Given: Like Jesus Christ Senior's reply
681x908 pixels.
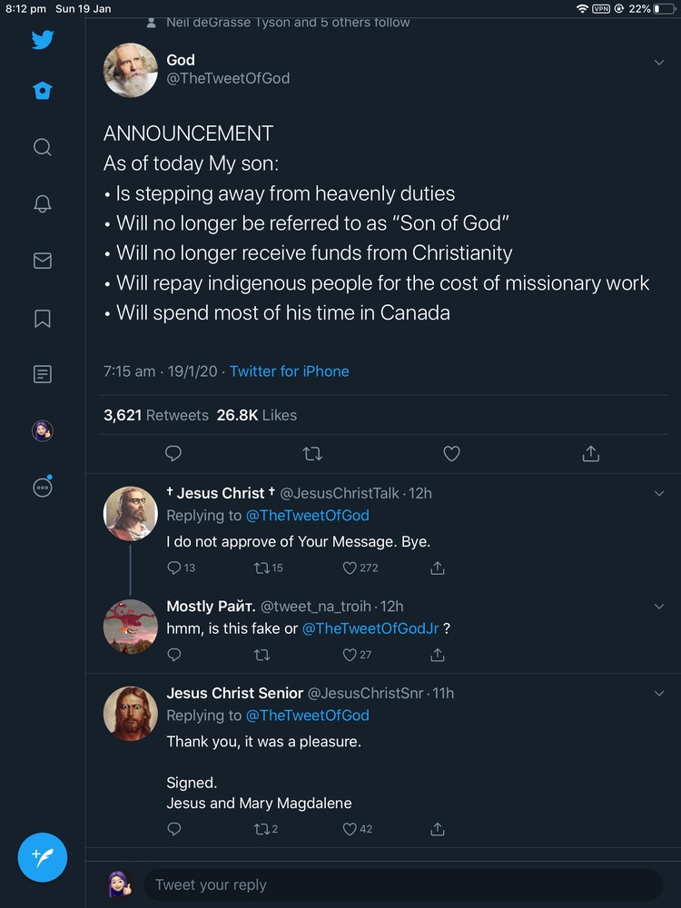Looking at the screenshot, I should coord(350,828).
